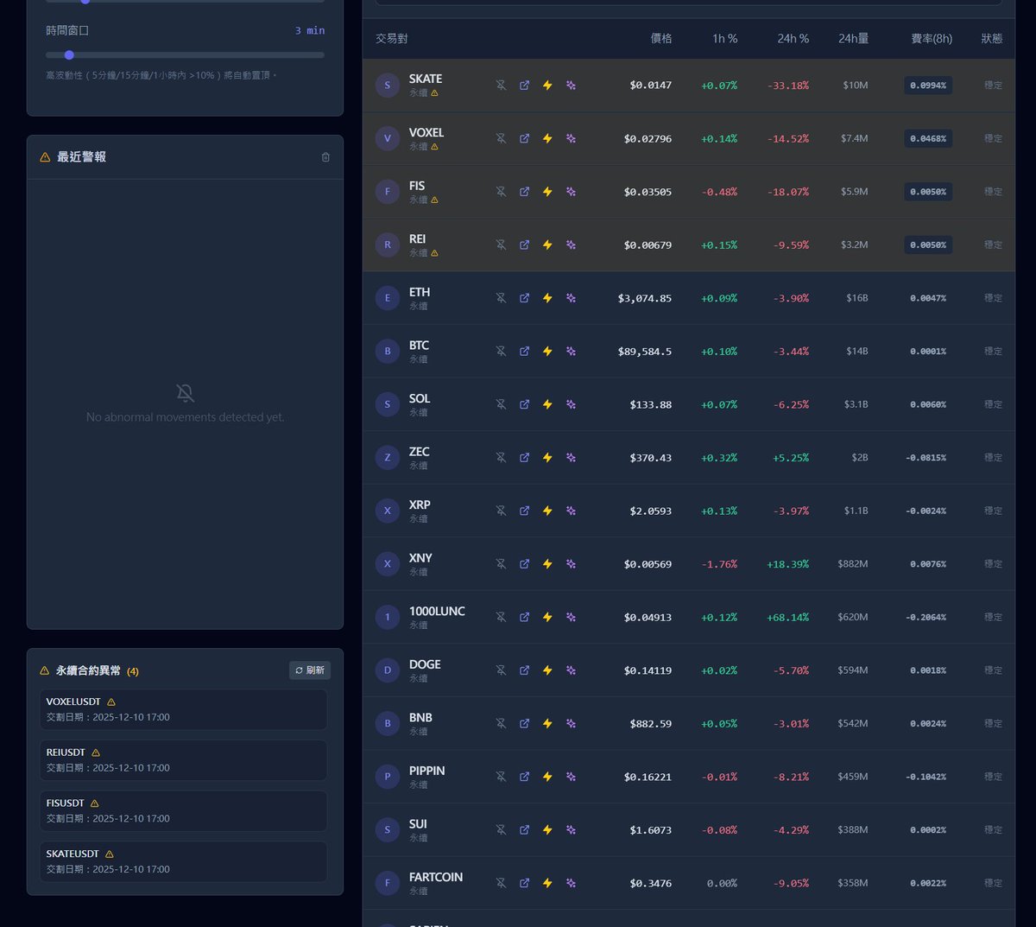Click the muted-bell alert icon for VOXEL
The image size is (1036, 927).
(x=501, y=138)
